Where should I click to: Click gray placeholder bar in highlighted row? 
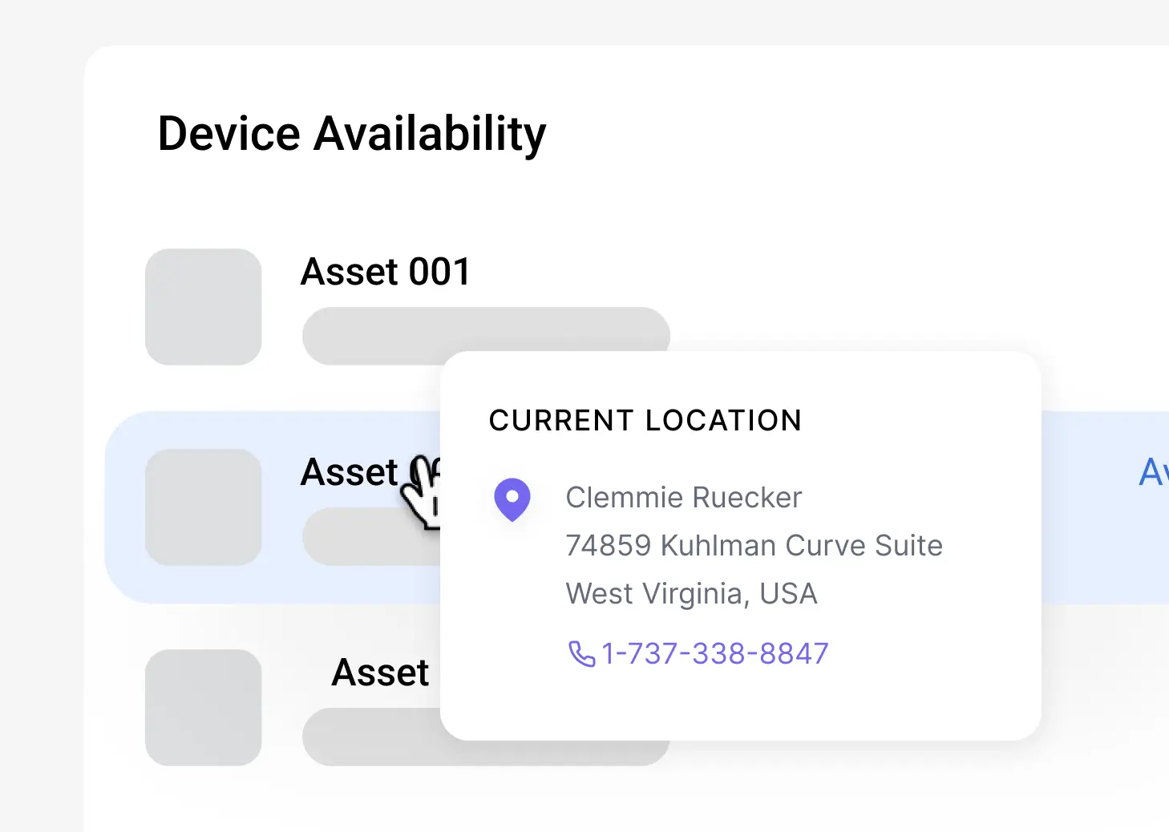click(x=371, y=536)
